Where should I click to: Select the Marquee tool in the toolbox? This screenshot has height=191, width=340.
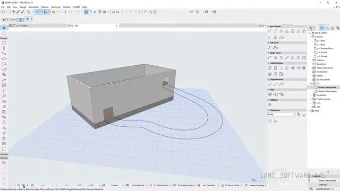pos(4,33)
